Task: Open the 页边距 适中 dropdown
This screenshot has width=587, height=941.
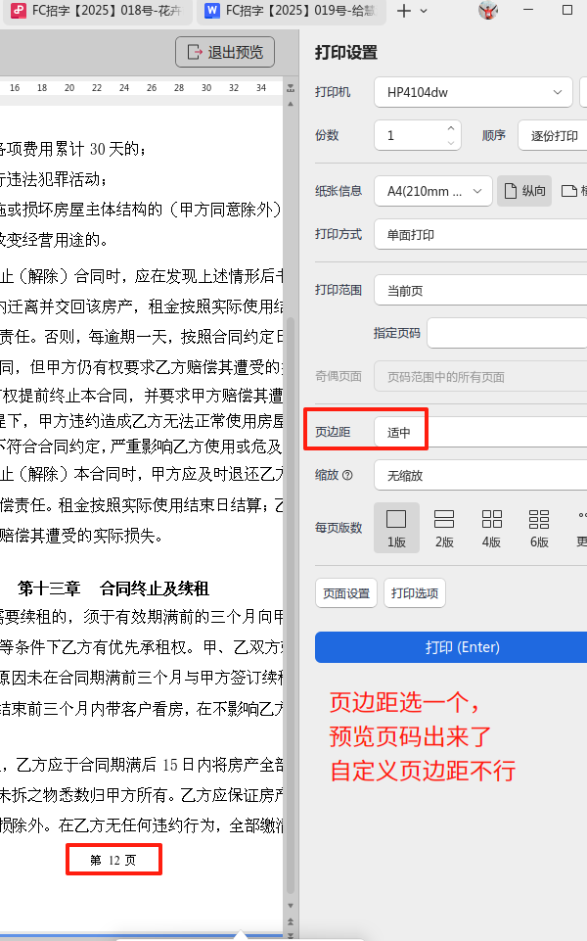Action: click(480, 432)
